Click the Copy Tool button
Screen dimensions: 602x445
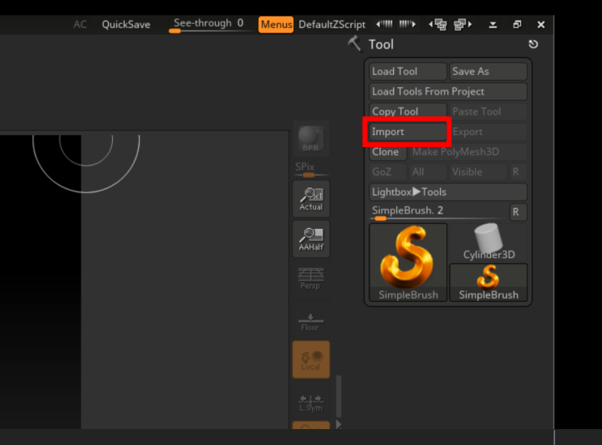[x=407, y=111]
